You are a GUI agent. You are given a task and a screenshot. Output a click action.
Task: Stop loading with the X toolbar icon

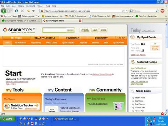click(22, 11)
